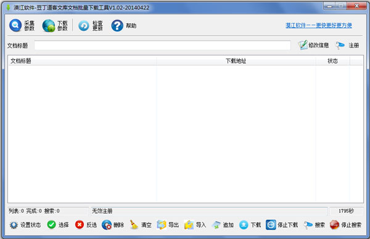Viewport: 370px width, 239px height.
Task: Open the 帮助 help question mark icon
Action: click(117, 25)
